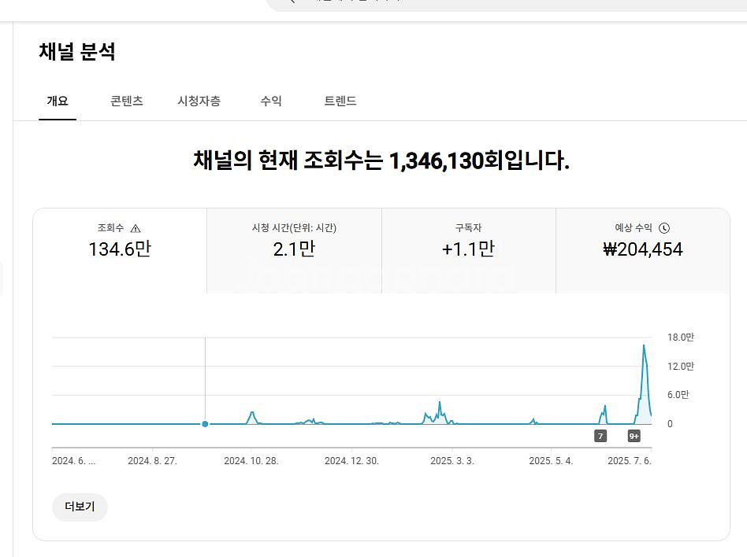Screen dimensions: 747x557
Task: Select the 수익 tab
Action: coord(271,101)
